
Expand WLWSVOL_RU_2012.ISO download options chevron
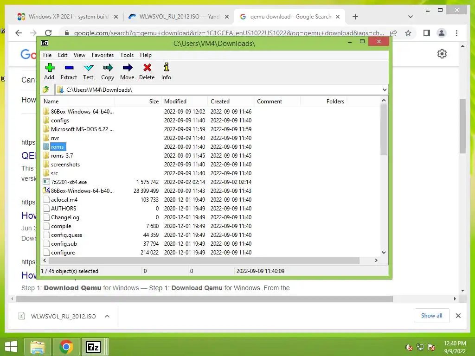click(107, 316)
